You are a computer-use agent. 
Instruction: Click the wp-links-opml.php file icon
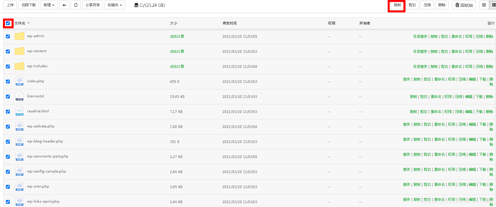[x=20, y=202]
